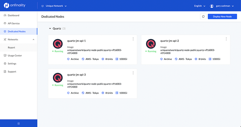The width and height of the screenshot is (241, 127).
Task: Click the Usage Center icon
Action: (x=5, y=55)
